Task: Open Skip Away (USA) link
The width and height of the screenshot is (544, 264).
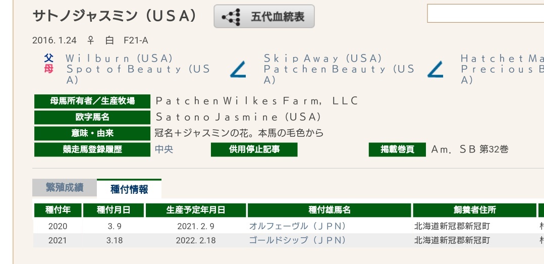Action: click(322, 58)
